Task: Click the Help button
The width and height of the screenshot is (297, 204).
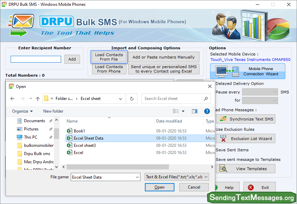Action: 227,187
